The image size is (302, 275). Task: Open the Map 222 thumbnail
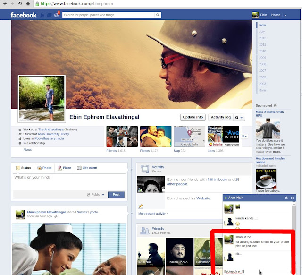point(189,137)
